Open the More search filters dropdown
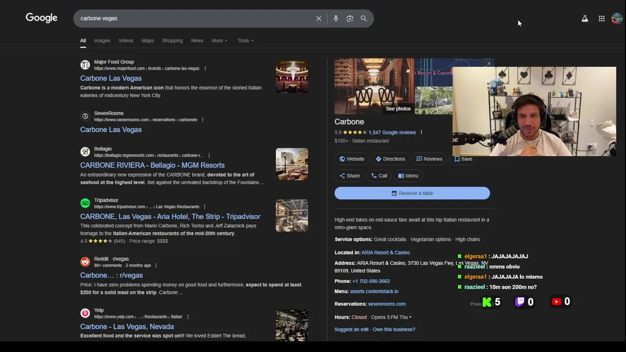 (x=220, y=41)
